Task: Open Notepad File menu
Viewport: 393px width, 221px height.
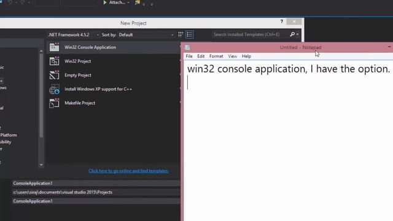Action: 189,56
